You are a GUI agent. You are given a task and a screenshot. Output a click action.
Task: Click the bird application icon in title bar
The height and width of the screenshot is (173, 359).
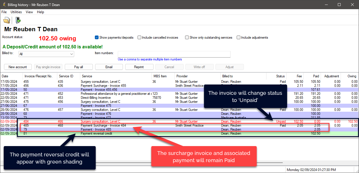click(4, 5)
